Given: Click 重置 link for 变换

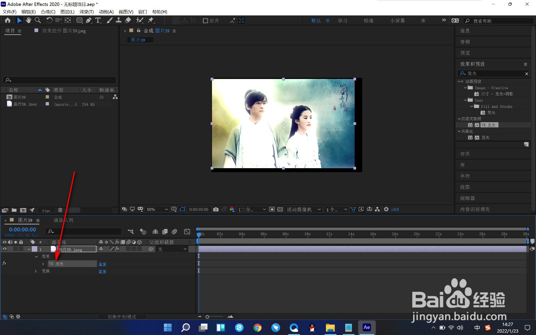Looking at the screenshot, I should coord(103,271).
